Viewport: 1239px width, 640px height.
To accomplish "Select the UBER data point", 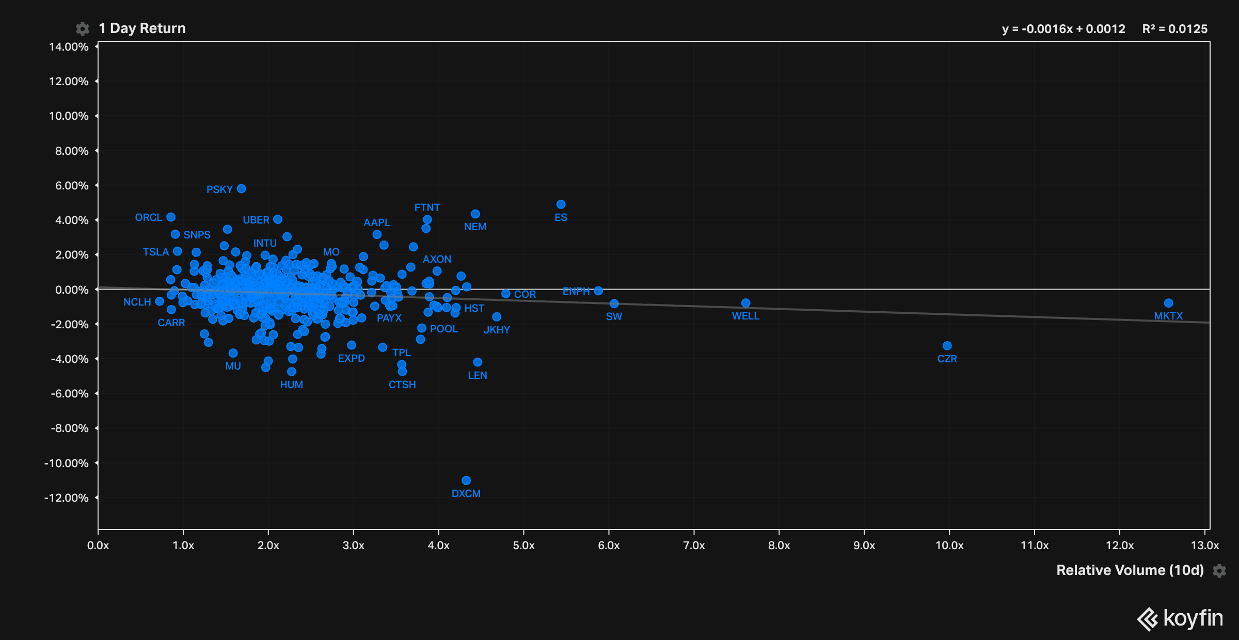I will (x=278, y=219).
